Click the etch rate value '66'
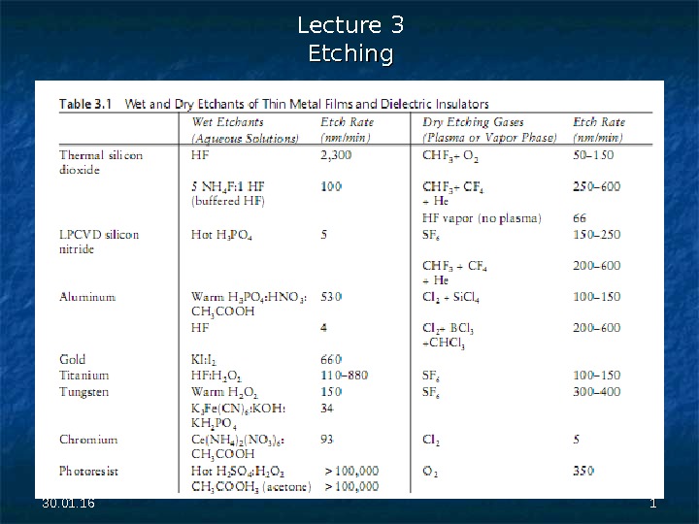Viewport: 699px width, 524px height. tap(580, 218)
